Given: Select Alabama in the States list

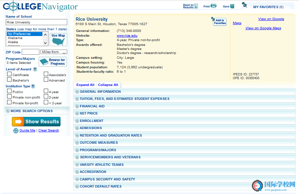Looking at the screenshot, I should [24, 38].
